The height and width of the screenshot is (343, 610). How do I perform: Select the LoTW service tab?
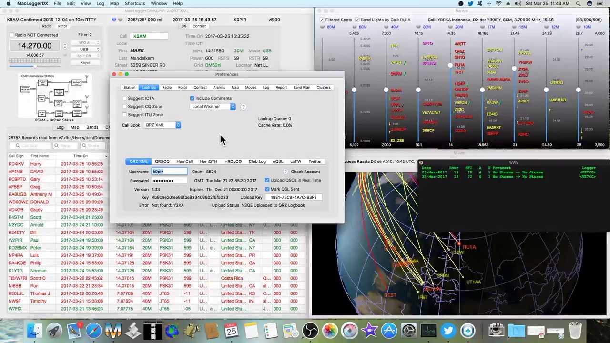295,161
